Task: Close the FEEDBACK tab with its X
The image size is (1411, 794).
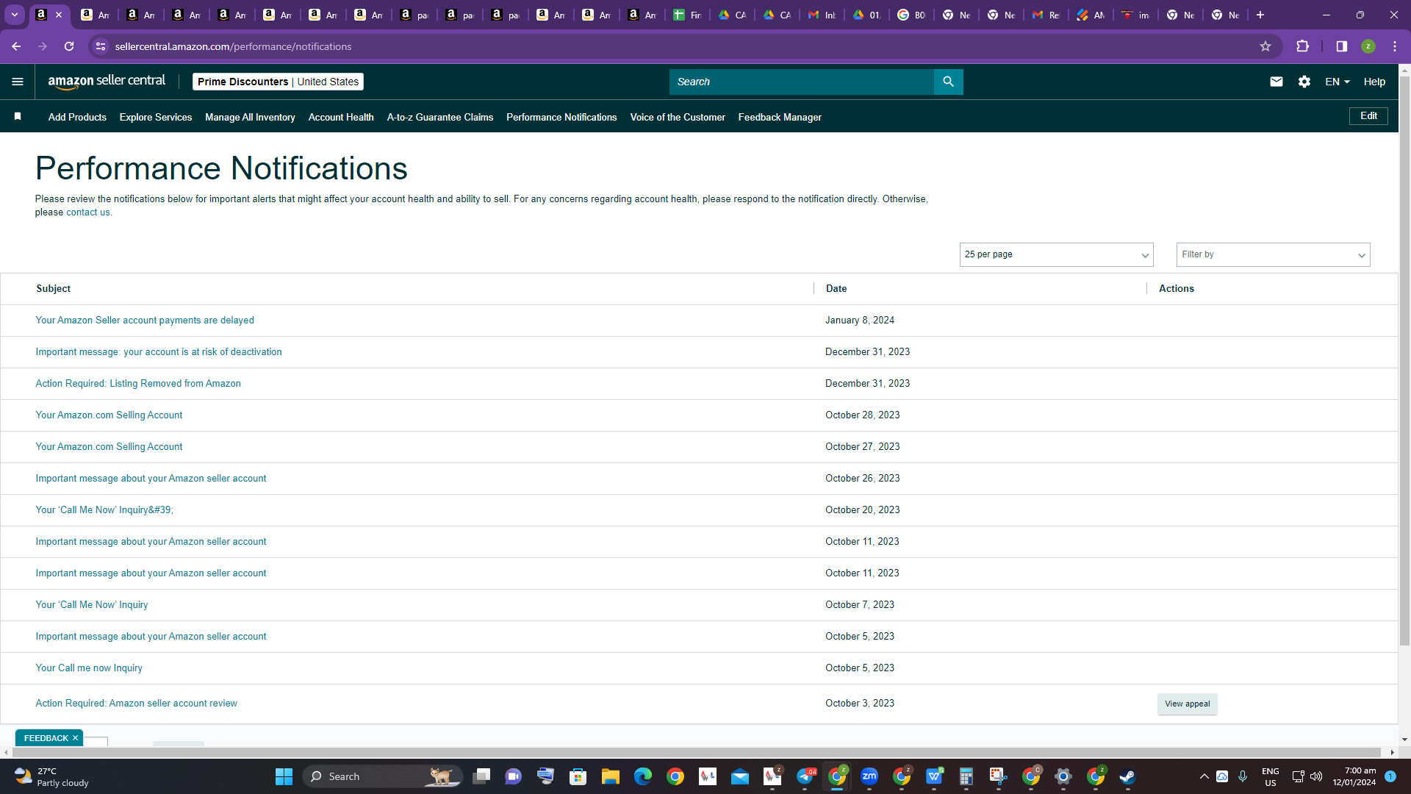Action: (75, 737)
